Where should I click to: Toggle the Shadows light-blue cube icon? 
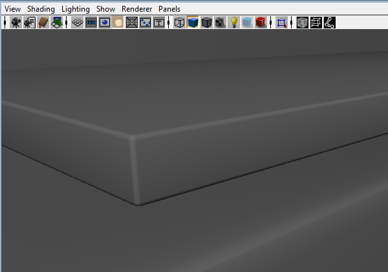pos(247,23)
